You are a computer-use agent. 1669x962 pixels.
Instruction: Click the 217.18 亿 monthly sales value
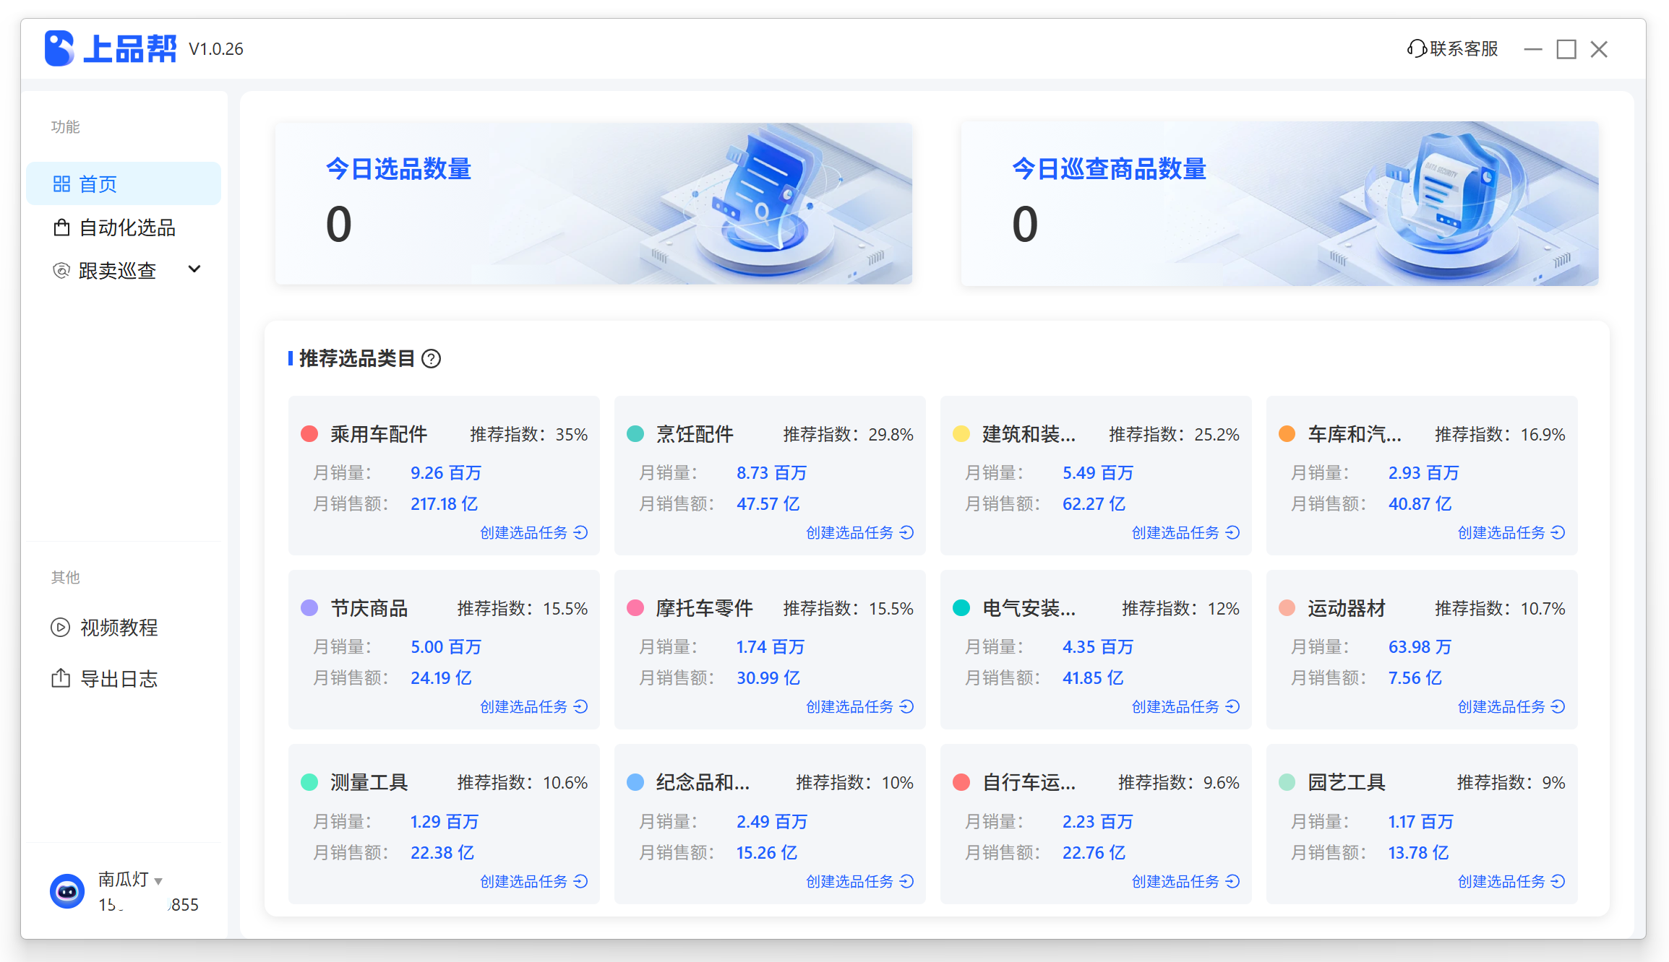coord(445,503)
